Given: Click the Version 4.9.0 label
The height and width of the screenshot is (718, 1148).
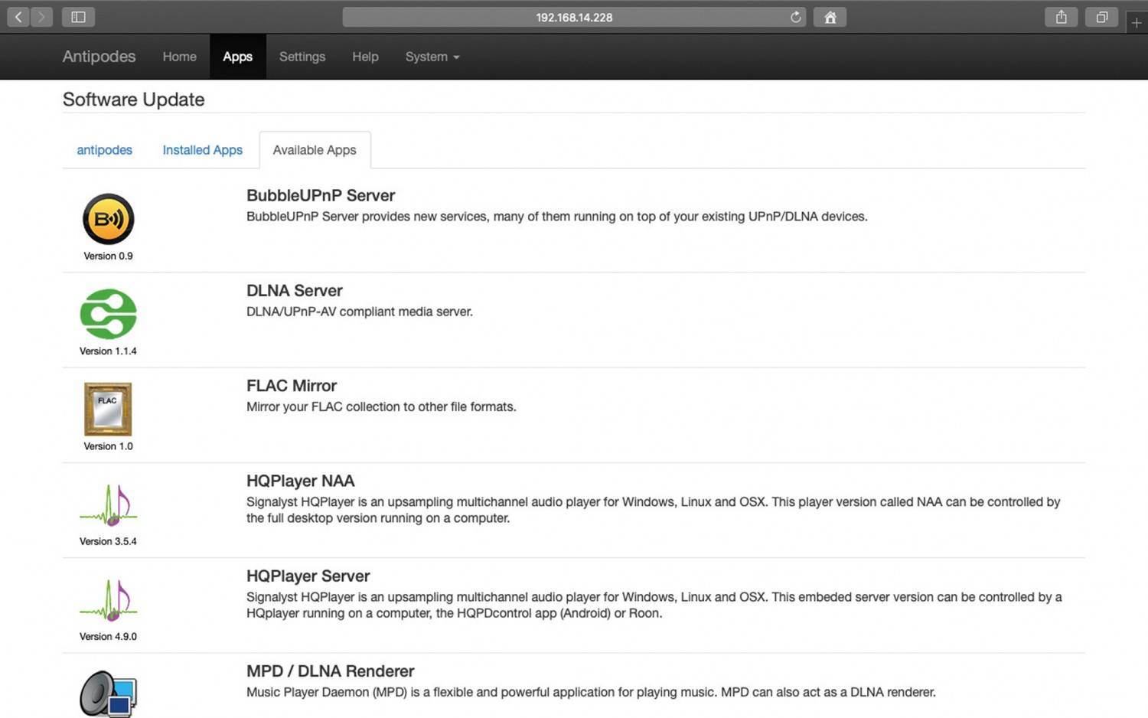Looking at the screenshot, I should coord(108,636).
